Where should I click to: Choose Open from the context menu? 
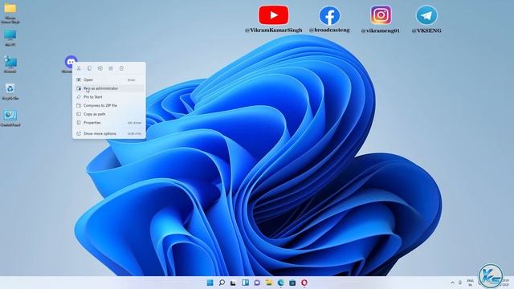109,79
